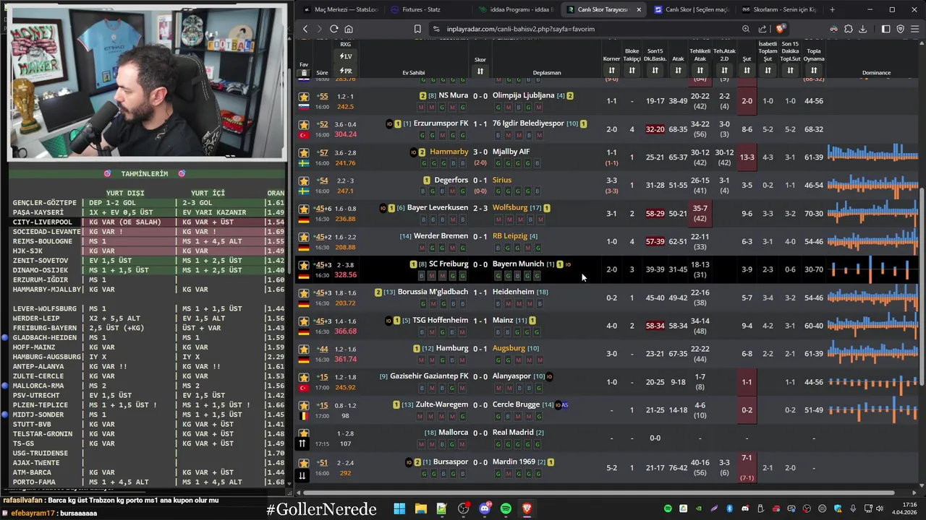
Task: Sort by İsabetli Toplam Şut arrows
Action: [768, 70]
